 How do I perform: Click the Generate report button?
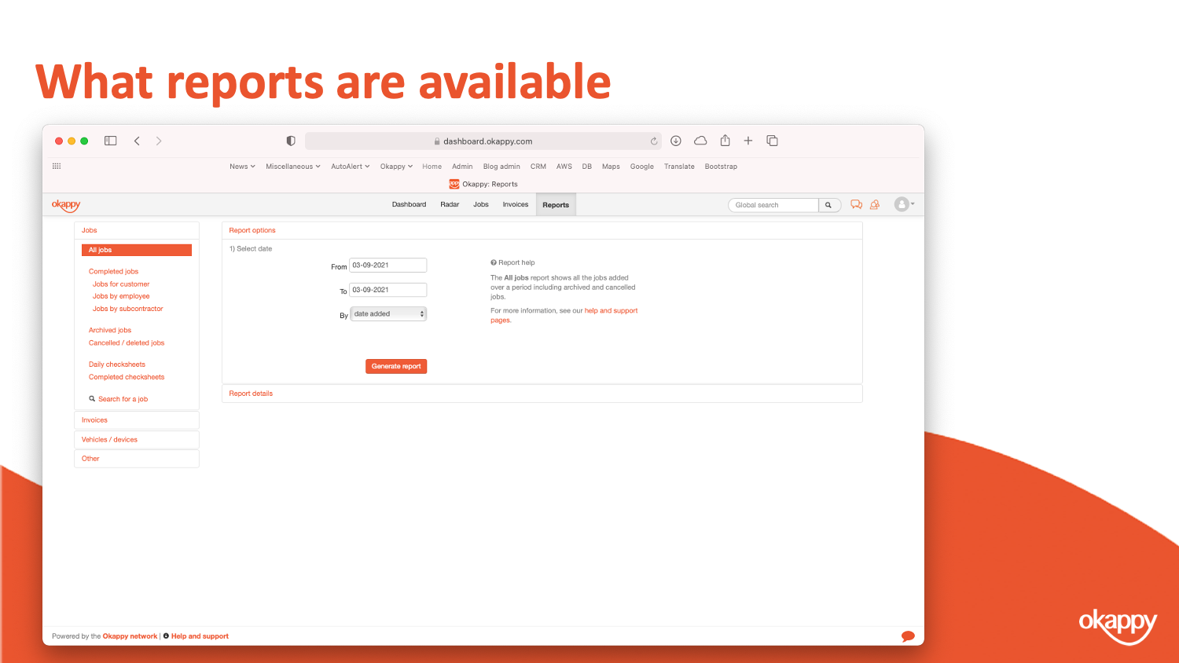396,366
